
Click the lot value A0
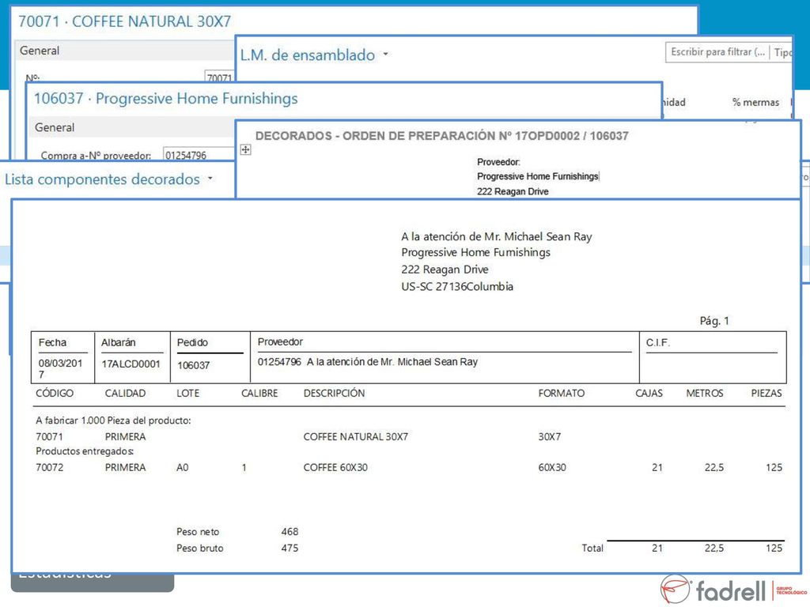click(183, 468)
